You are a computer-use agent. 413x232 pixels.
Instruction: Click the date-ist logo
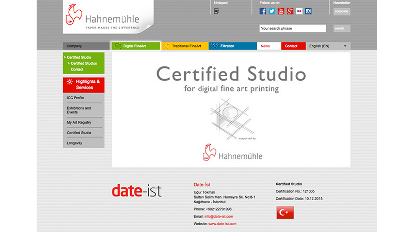136,191
